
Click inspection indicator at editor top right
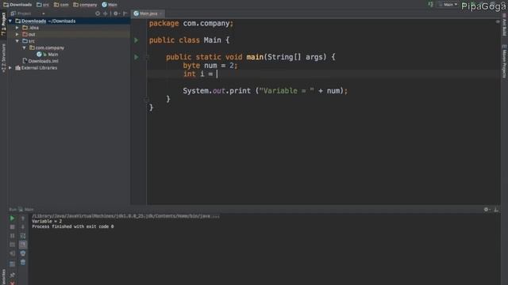click(x=498, y=21)
